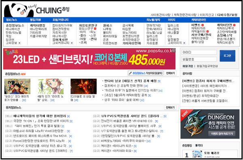Open the 자유토론연구 menu link

click(x=88, y=25)
